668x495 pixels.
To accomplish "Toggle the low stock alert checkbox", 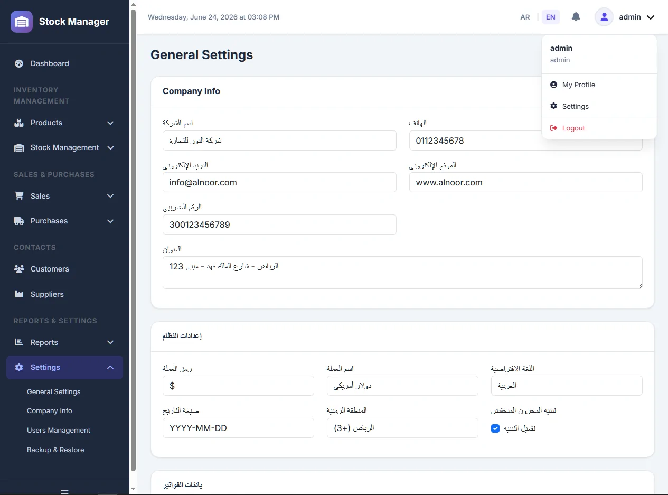I will pos(495,428).
